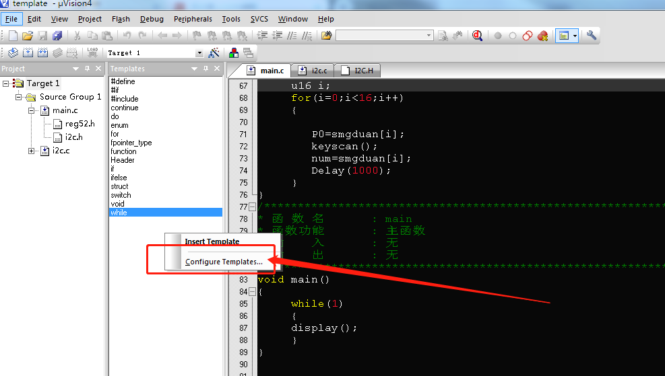Open window layout dropdown arrow
This screenshot has height=376, width=665.
click(575, 36)
